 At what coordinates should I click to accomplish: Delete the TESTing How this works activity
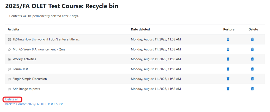pos(252,39)
